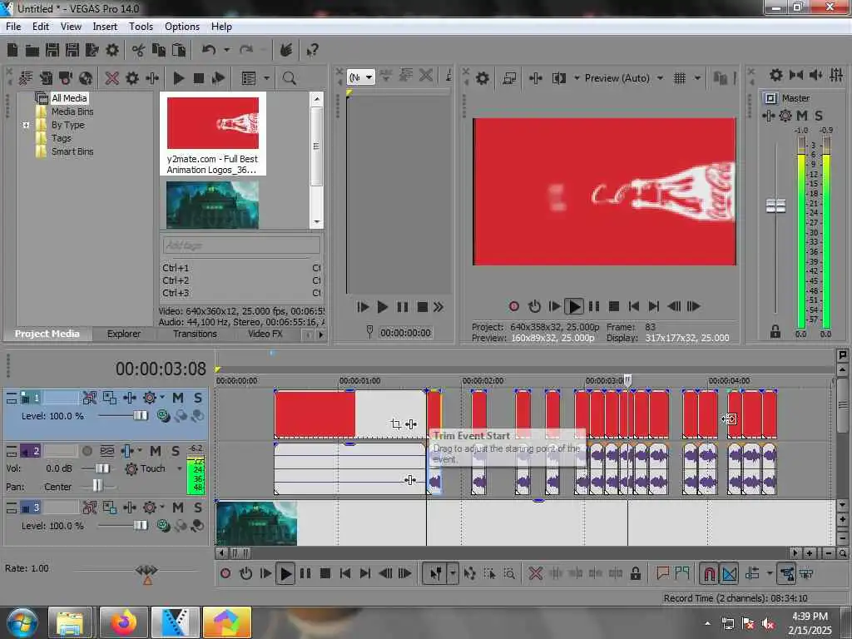Solo video track 1 with S button

tap(198, 399)
